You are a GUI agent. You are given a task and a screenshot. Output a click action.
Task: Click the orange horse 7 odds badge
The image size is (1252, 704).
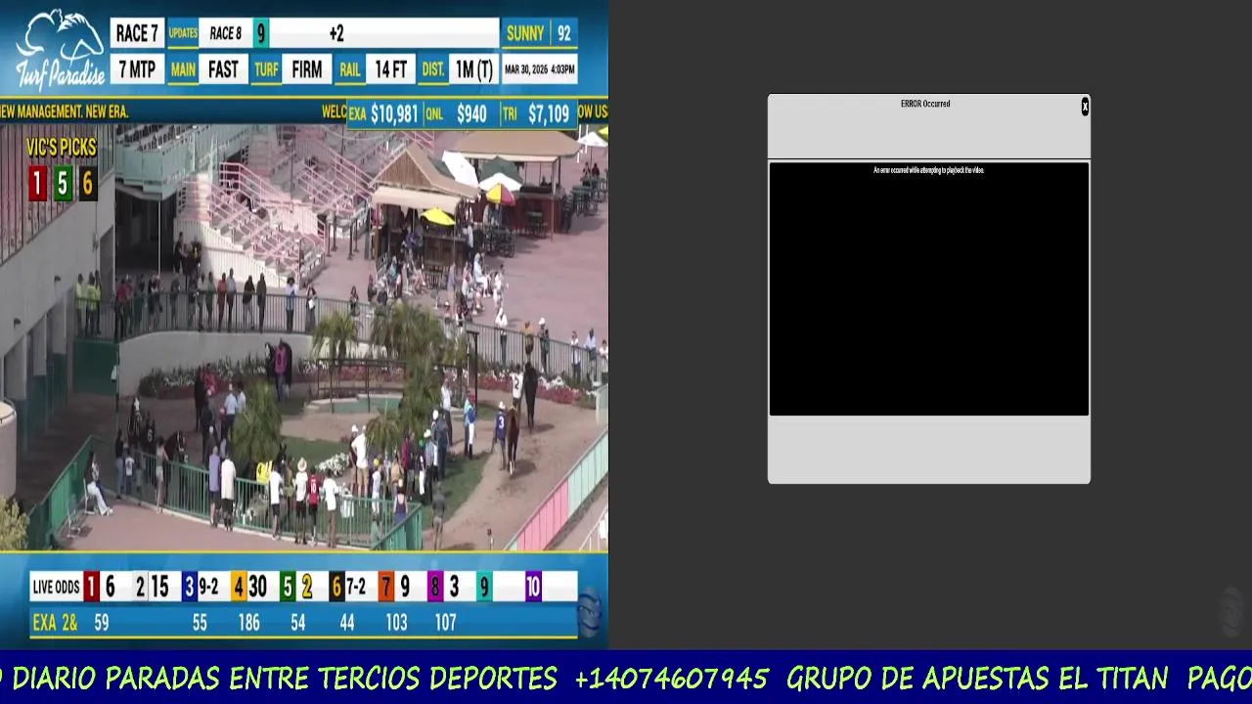(385, 587)
